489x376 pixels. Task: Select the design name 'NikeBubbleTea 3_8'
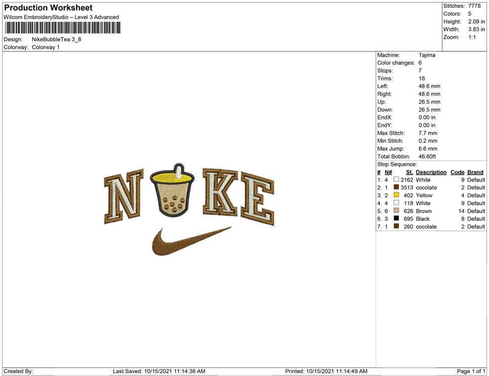tap(56, 39)
